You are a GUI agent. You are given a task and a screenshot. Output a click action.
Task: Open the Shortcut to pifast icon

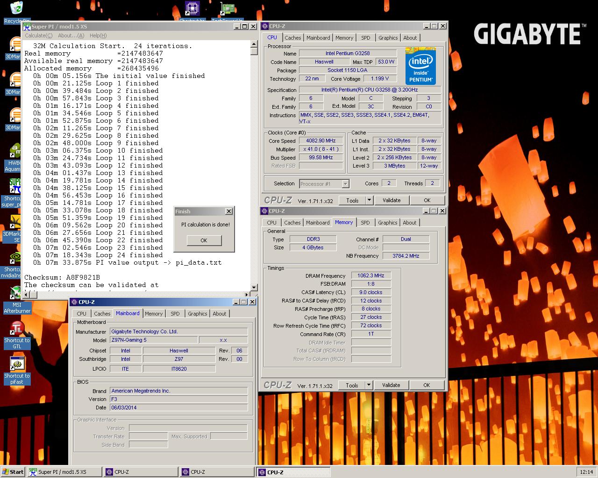pyautogui.click(x=17, y=371)
